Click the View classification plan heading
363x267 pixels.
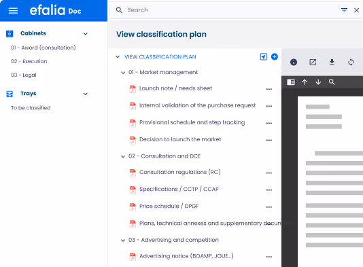tap(161, 34)
